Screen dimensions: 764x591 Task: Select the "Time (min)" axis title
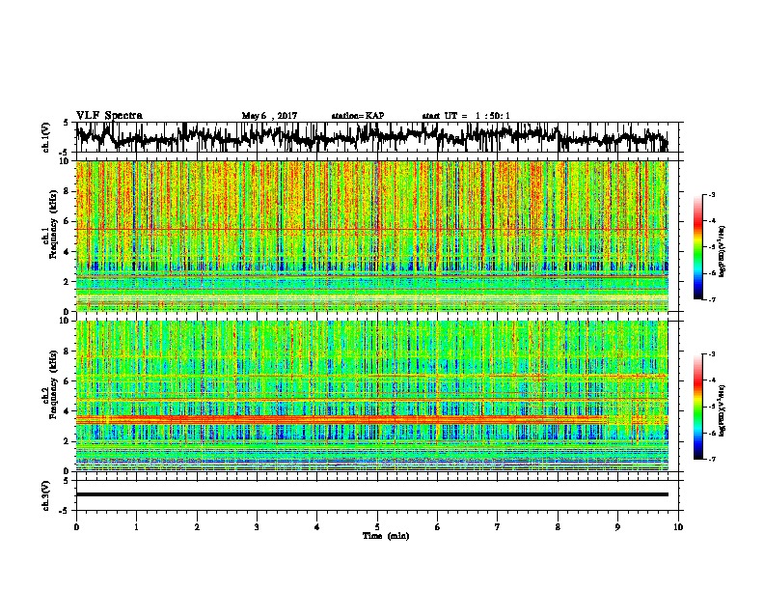[386, 536]
